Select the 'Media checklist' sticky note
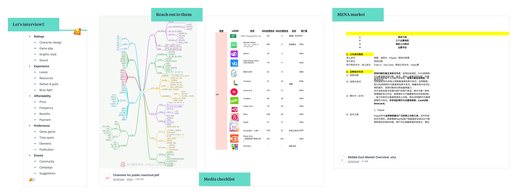Screen dimensions: 517x194 point(225,179)
